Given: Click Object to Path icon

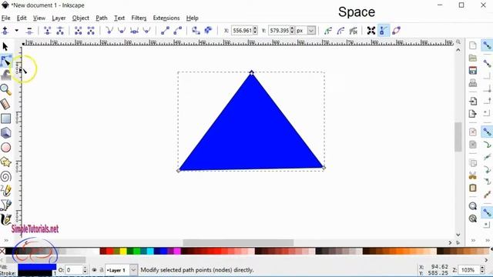Looking at the screenshot, I should tap(196, 31).
